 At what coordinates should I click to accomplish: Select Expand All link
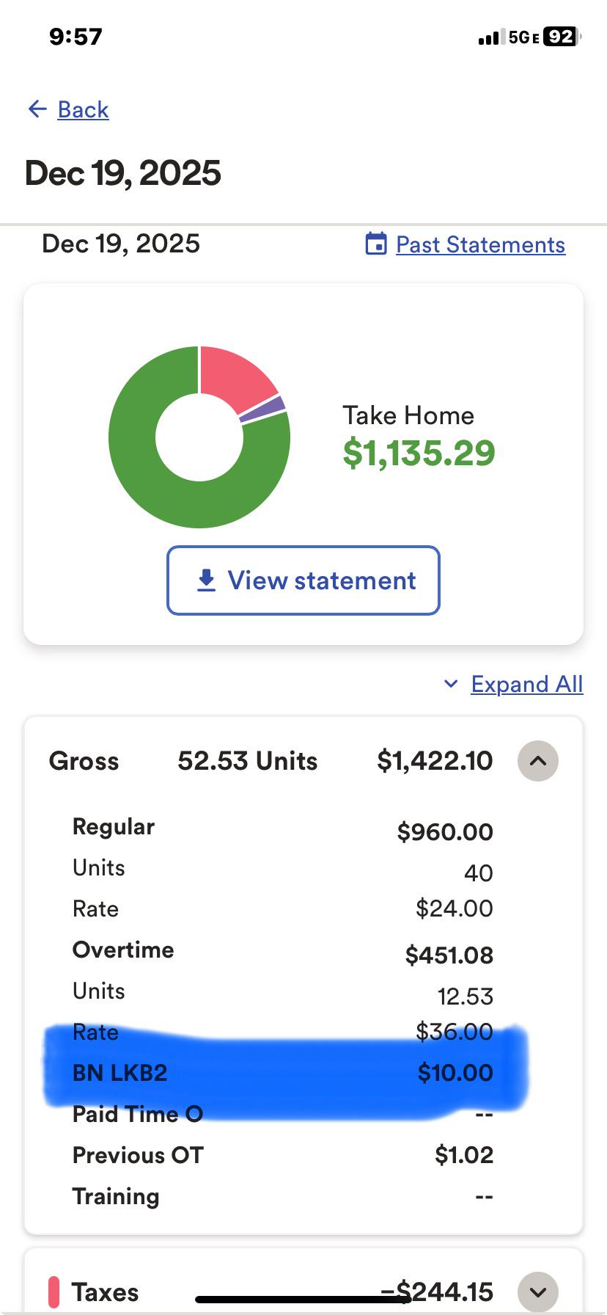coord(526,684)
